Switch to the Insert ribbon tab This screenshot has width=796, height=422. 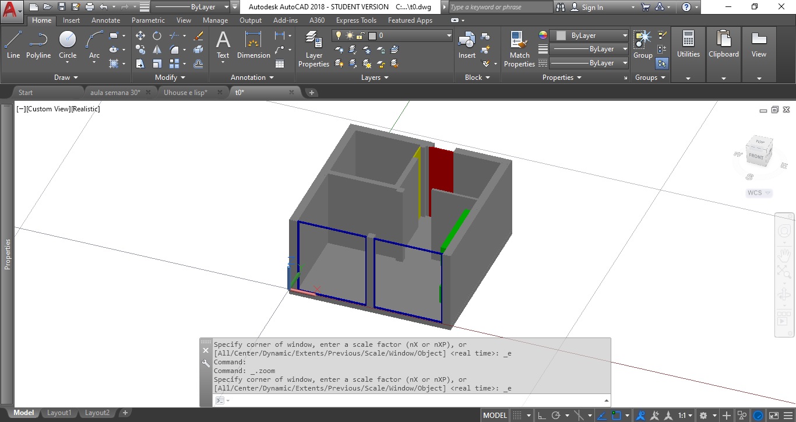click(72, 20)
